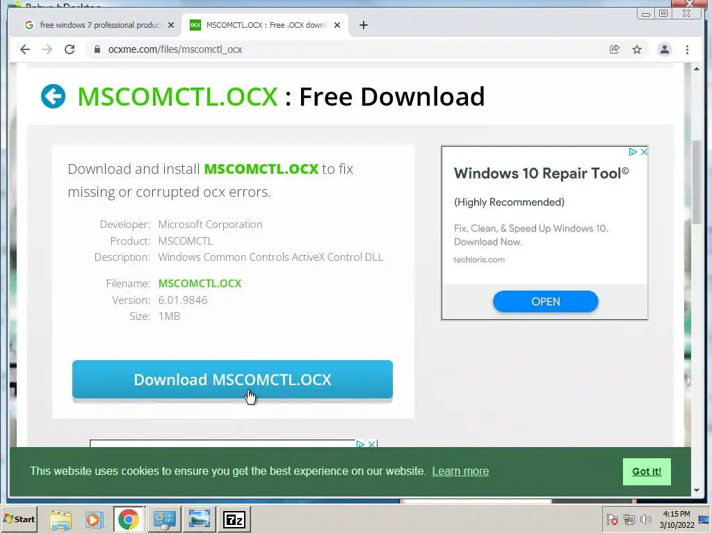Screen dimensions: 712x534
Task: Click the page scroll down arrow
Action: 697,490
